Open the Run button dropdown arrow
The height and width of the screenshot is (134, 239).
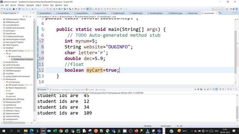(x=62, y=9)
